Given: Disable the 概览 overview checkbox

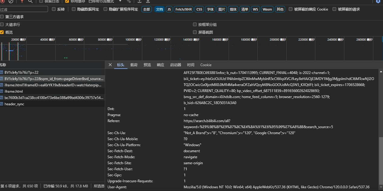Looking at the screenshot, I should click(x=2, y=32).
